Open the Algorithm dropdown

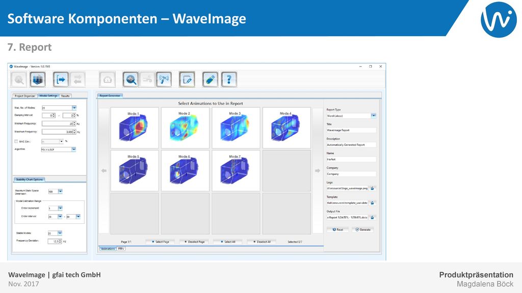[73, 150]
